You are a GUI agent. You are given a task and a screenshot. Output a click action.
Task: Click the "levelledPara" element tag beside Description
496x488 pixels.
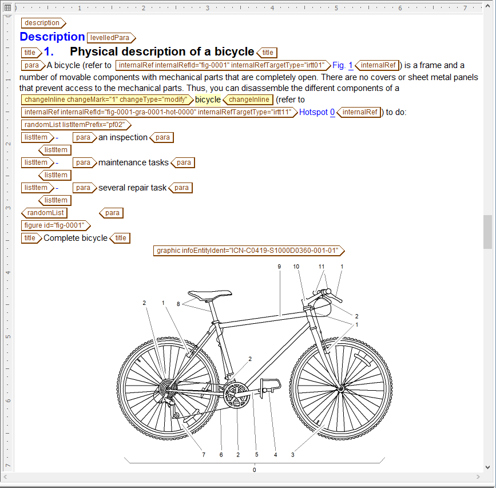(x=110, y=37)
